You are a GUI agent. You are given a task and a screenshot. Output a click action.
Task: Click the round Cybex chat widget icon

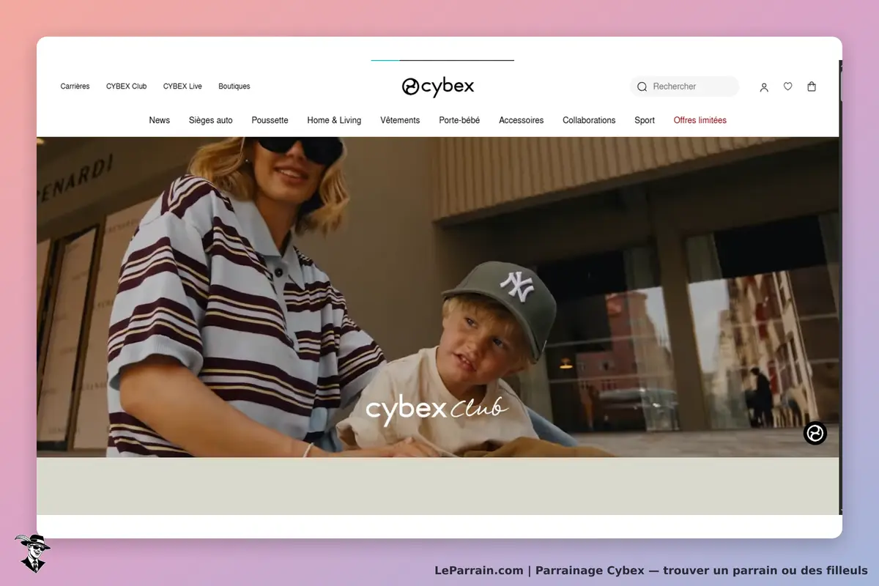click(815, 433)
